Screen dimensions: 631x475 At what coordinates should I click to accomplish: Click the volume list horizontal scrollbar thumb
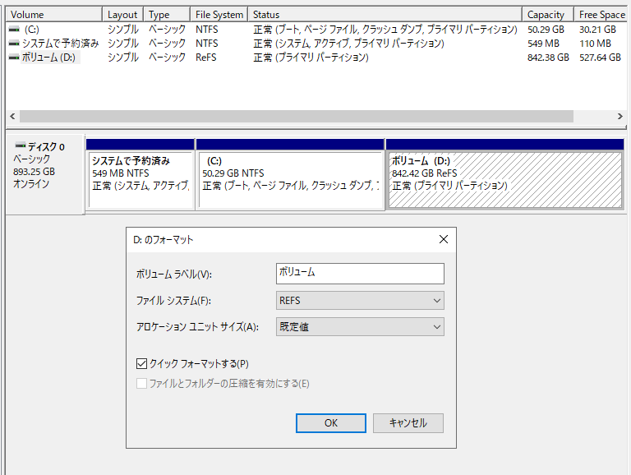point(297,117)
